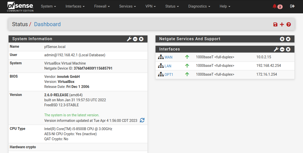303x153 pixels.
Task: Click the pfSense Community Edition logo
Action: (x=20, y=7)
